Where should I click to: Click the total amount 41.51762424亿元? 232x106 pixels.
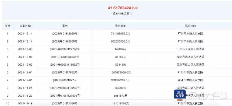point(123,8)
